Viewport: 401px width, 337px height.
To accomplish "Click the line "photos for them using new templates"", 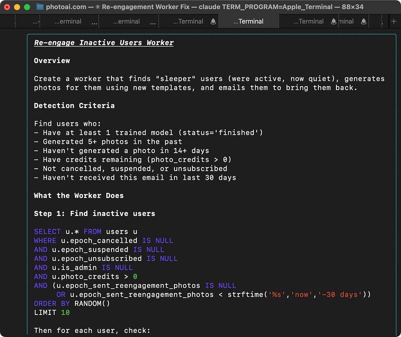I will coord(195,88).
